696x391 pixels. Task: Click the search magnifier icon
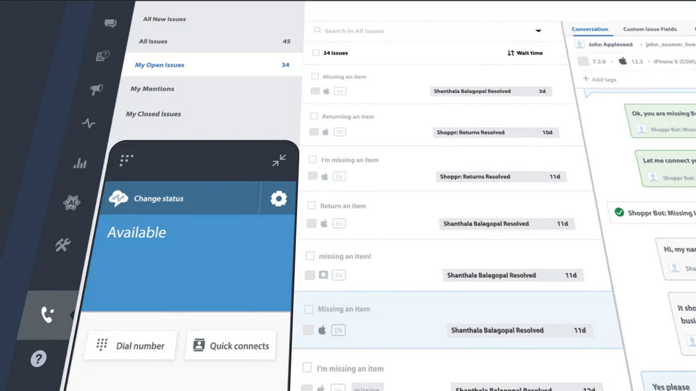click(317, 31)
